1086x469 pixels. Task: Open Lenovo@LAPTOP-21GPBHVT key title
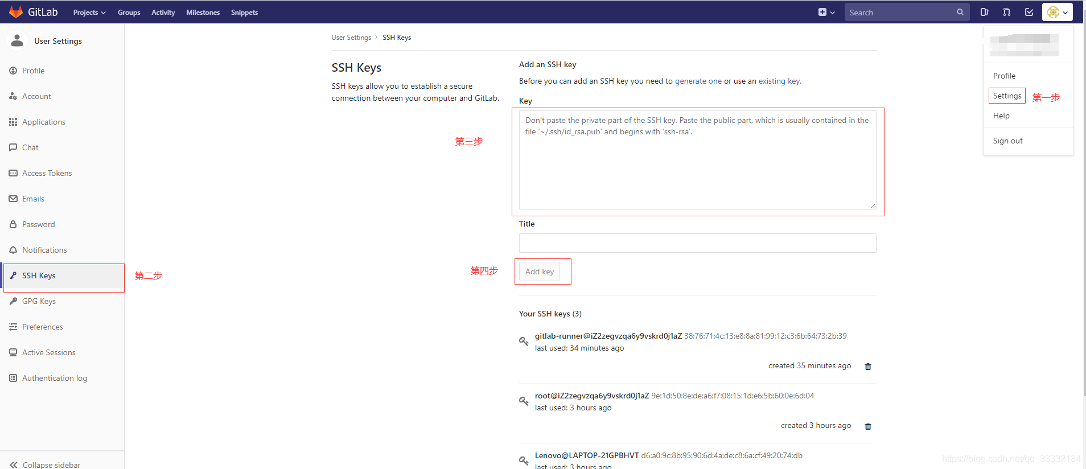pos(587,455)
